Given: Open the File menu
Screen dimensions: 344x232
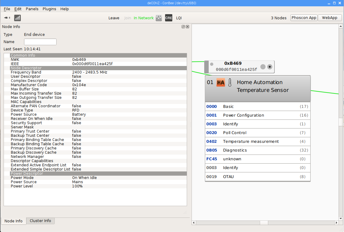Looking at the screenshot, I should (7, 9).
